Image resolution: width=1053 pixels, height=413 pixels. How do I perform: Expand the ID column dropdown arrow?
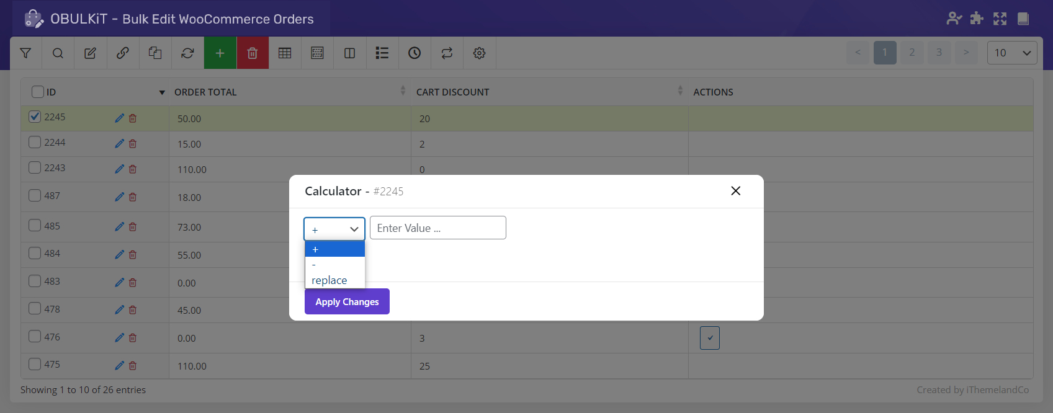[162, 92]
